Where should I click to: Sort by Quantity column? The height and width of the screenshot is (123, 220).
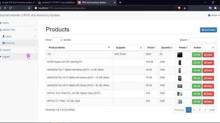[167, 47]
